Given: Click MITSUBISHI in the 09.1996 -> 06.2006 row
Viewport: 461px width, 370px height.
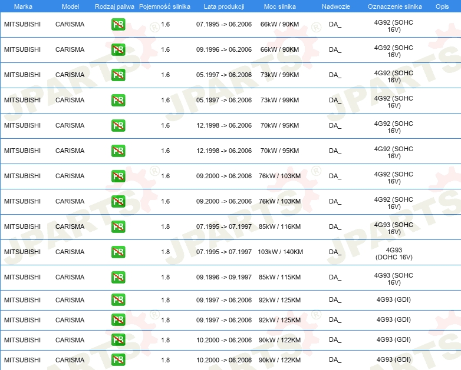Looking at the screenshot, I should click(x=22, y=49).
